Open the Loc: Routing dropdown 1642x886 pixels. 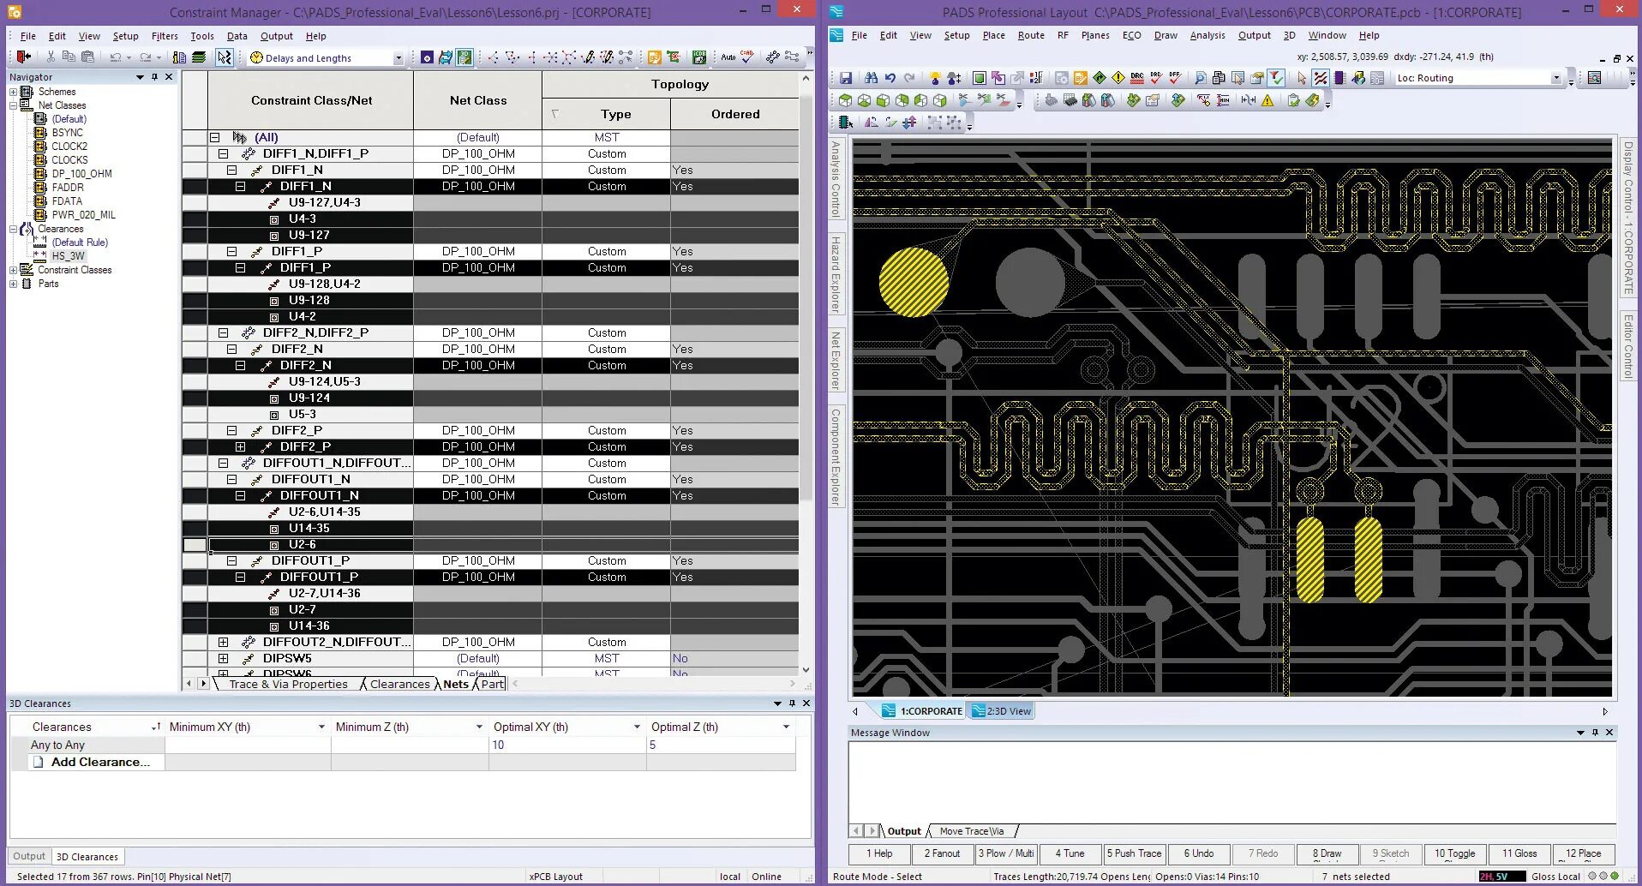1556,78
